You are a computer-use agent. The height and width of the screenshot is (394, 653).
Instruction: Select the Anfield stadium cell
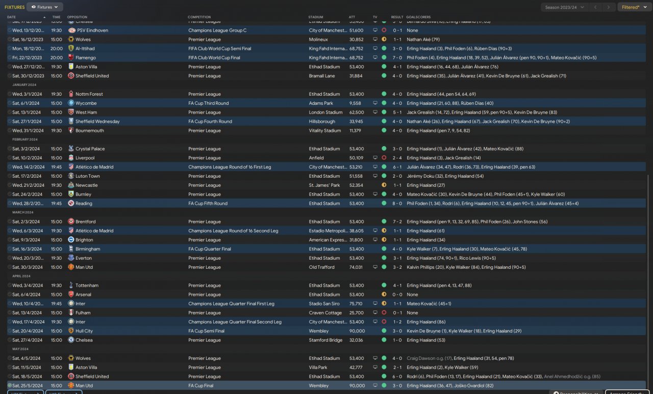[316, 158]
